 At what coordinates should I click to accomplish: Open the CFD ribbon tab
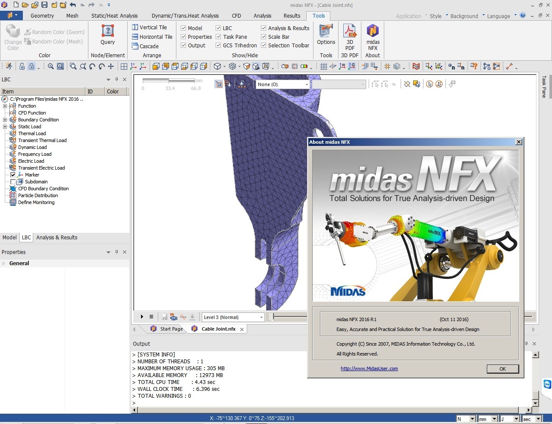236,15
